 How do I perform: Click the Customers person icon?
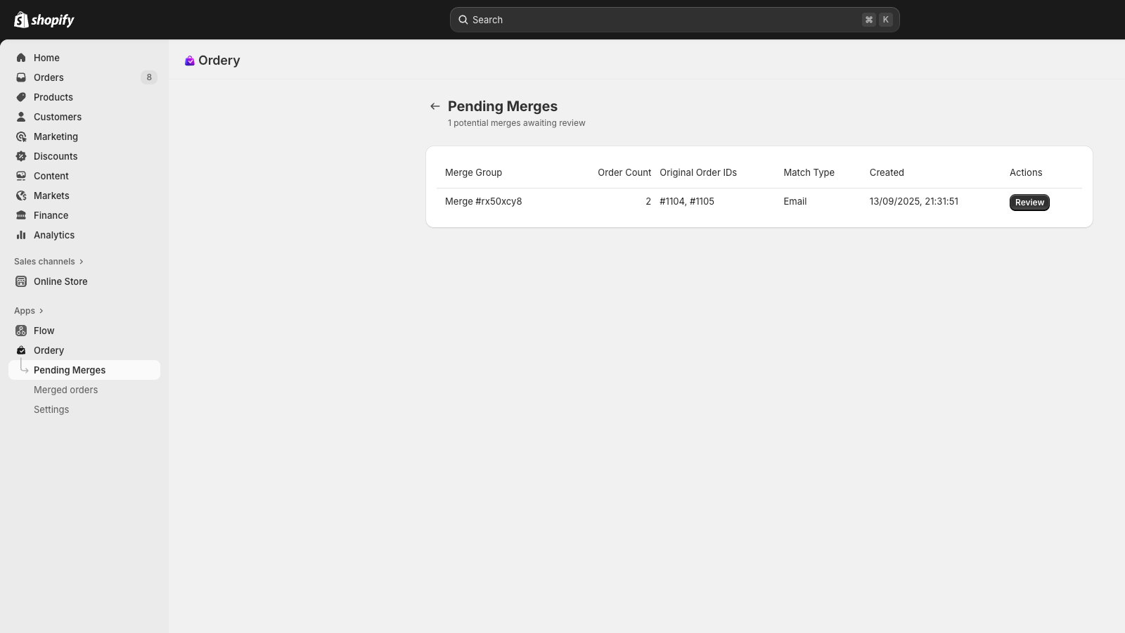tap(21, 117)
